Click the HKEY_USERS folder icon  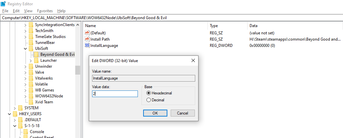pyautogui.click(x=15, y=114)
